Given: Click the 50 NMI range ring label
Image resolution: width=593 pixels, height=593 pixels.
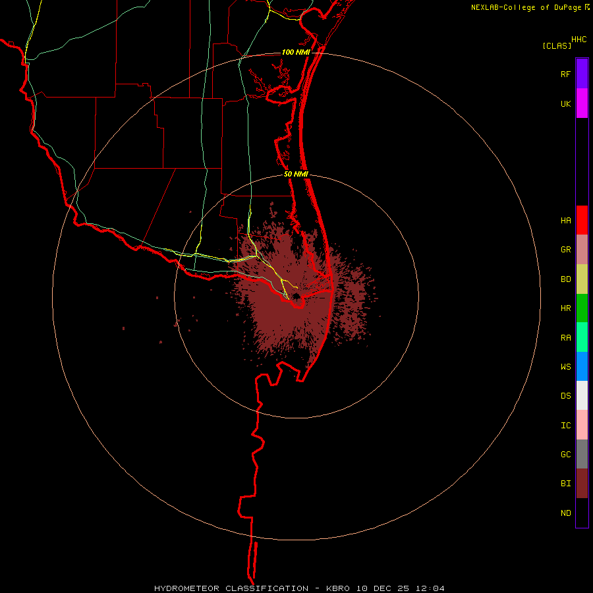Looking at the screenshot, I should click(296, 175).
